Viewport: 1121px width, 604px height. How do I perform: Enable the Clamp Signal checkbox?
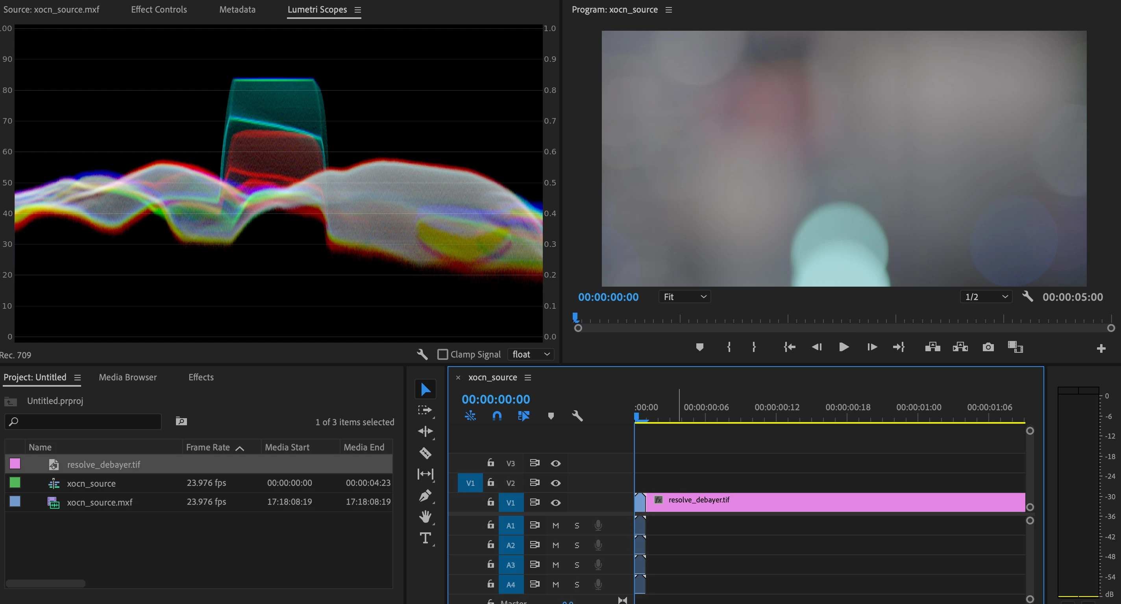click(442, 354)
